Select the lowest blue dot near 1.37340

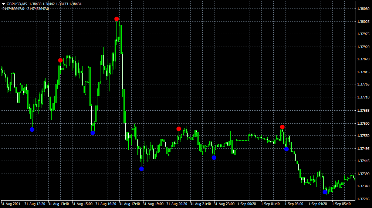click(x=325, y=192)
